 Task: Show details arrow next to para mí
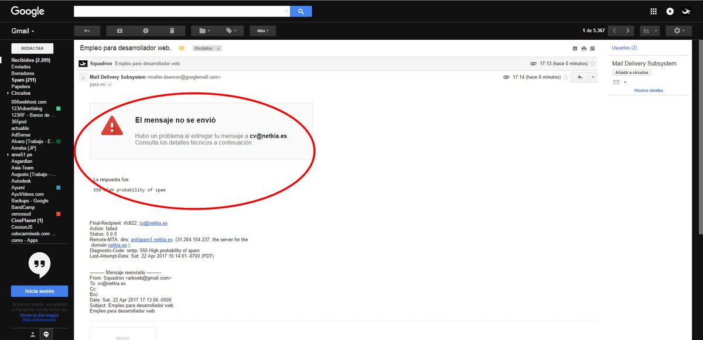(110, 85)
